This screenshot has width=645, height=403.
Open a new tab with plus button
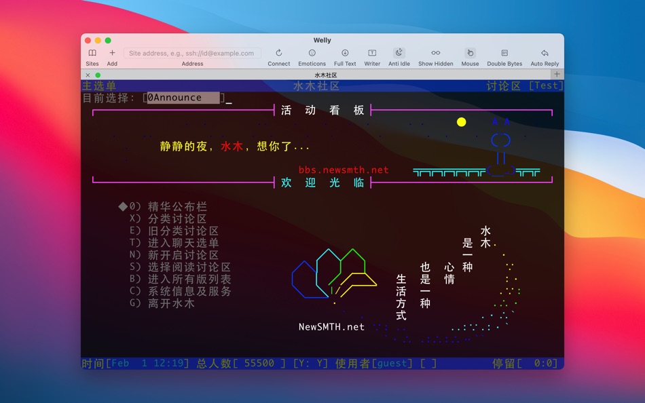point(557,74)
